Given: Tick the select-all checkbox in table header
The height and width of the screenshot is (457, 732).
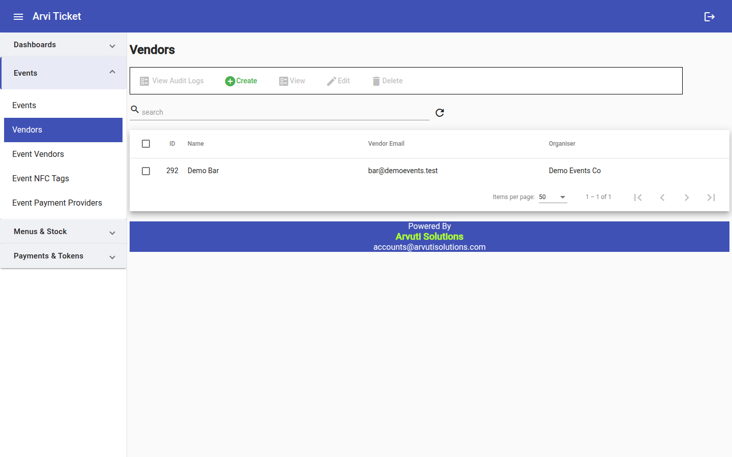Looking at the screenshot, I should pos(146,144).
